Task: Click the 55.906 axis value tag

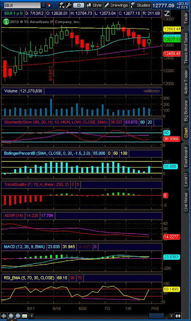Action: 171,167
